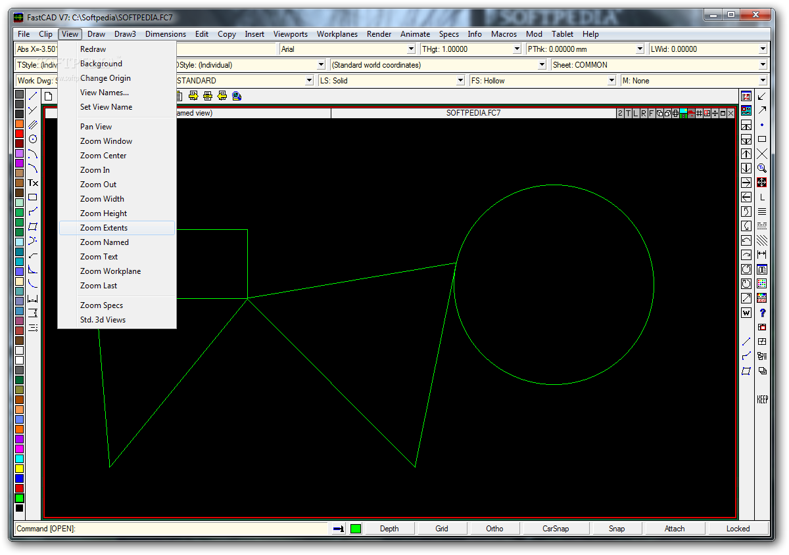
Task: Click the point dot tool icon
Action: pos(762,125)
